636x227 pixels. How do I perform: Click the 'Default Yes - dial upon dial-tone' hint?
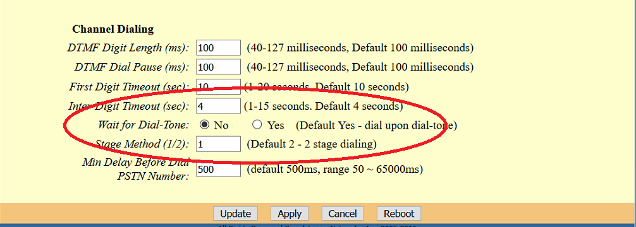click(376, 125)
